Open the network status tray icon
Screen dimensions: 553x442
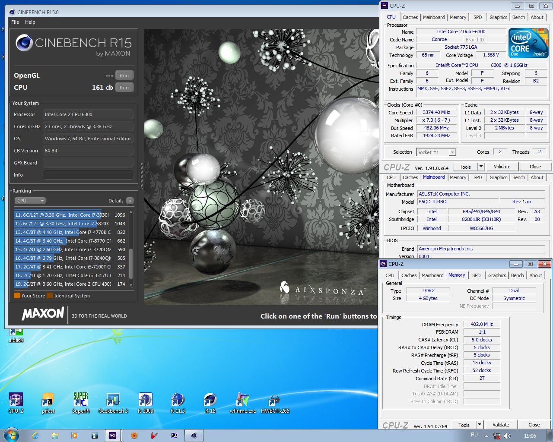pyautogui.click(x=497, y=436)
